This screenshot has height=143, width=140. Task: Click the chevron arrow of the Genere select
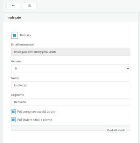[x=128, y=69]
